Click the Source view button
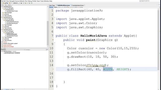Screen dimensions: 161x90 [51, 7]
